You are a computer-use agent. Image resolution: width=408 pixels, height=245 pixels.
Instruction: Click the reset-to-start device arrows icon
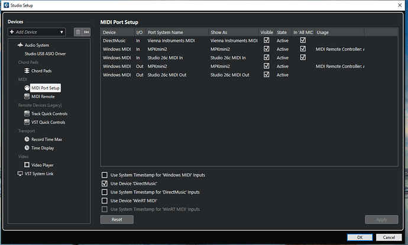coord(86,32)
